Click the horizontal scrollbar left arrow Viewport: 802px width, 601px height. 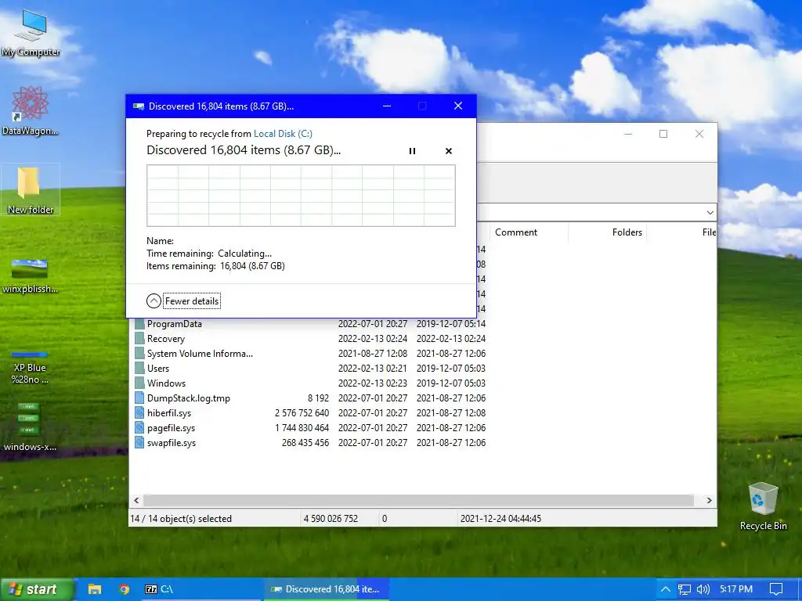click(x=136, y=500)
